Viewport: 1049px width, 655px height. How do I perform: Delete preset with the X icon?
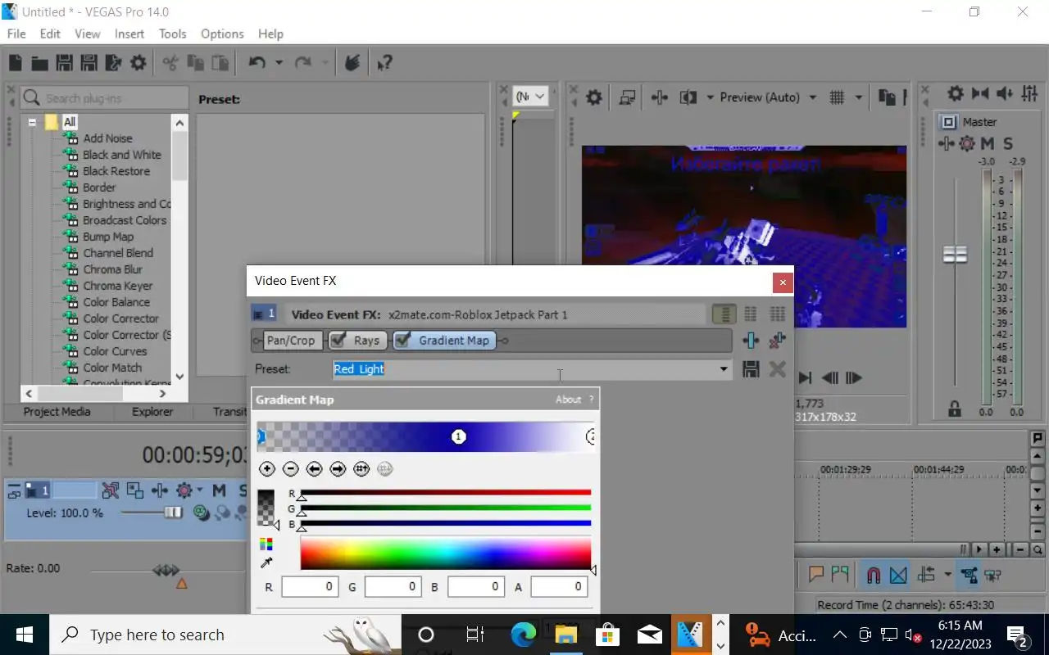click(x=778, y=369)
